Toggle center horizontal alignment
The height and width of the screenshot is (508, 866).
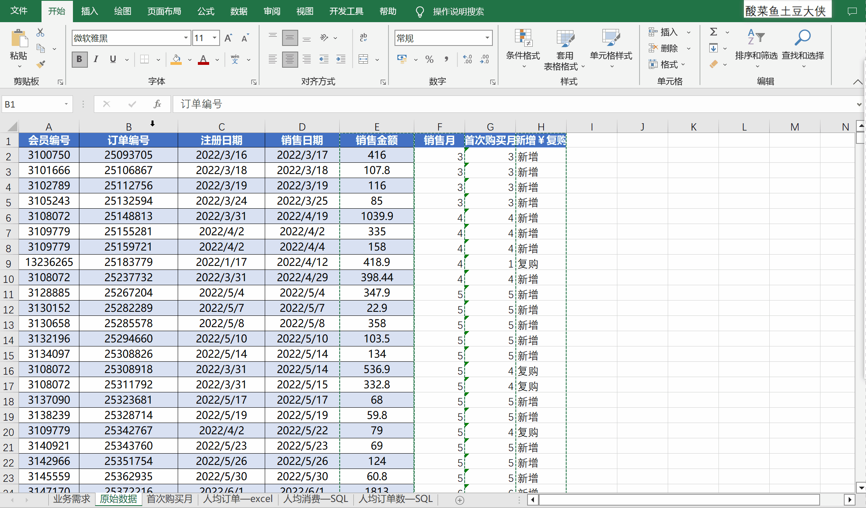click(290, 60)
